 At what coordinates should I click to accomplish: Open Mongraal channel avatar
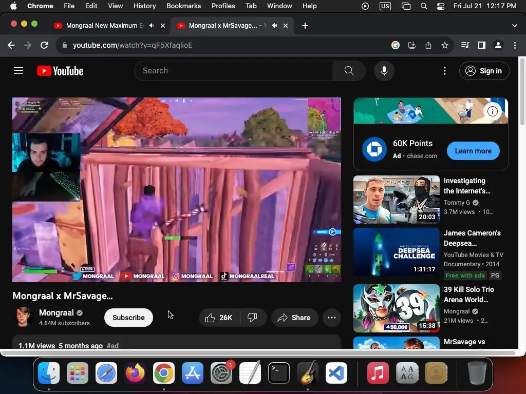pos(24,317)
